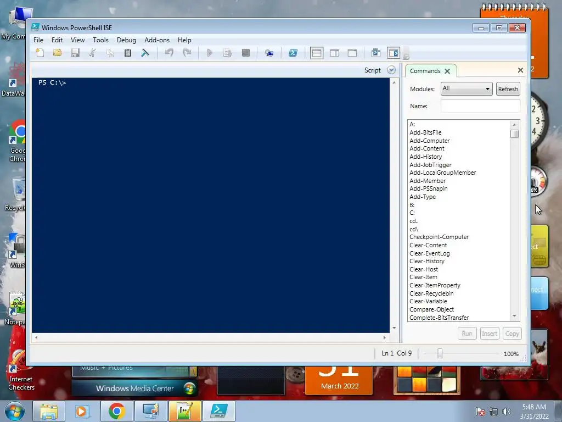The width and height of the screenshot is (562, 422).
Task: Select Add-BitsFile in the command list
Action: [425, 132]
